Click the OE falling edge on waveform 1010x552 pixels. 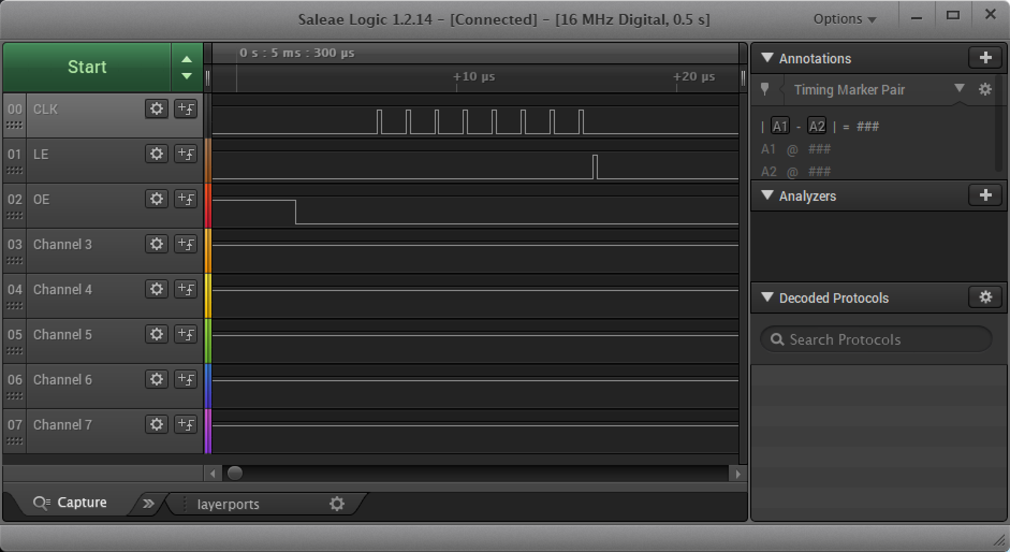tap(296, 212)
